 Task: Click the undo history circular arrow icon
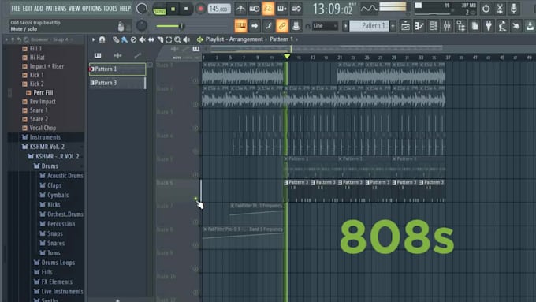486,9
